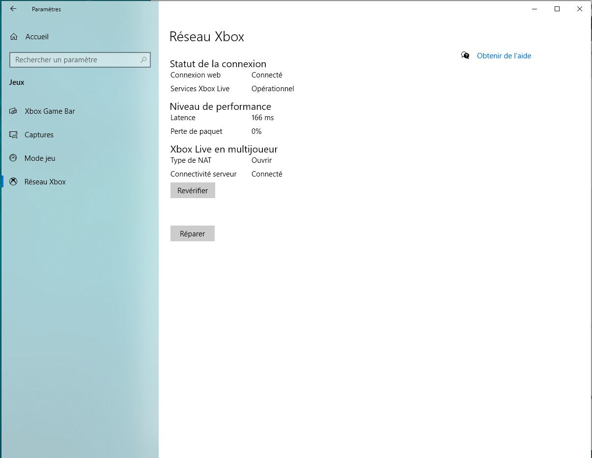Click the Perte de paquet label

pos(197,131)
